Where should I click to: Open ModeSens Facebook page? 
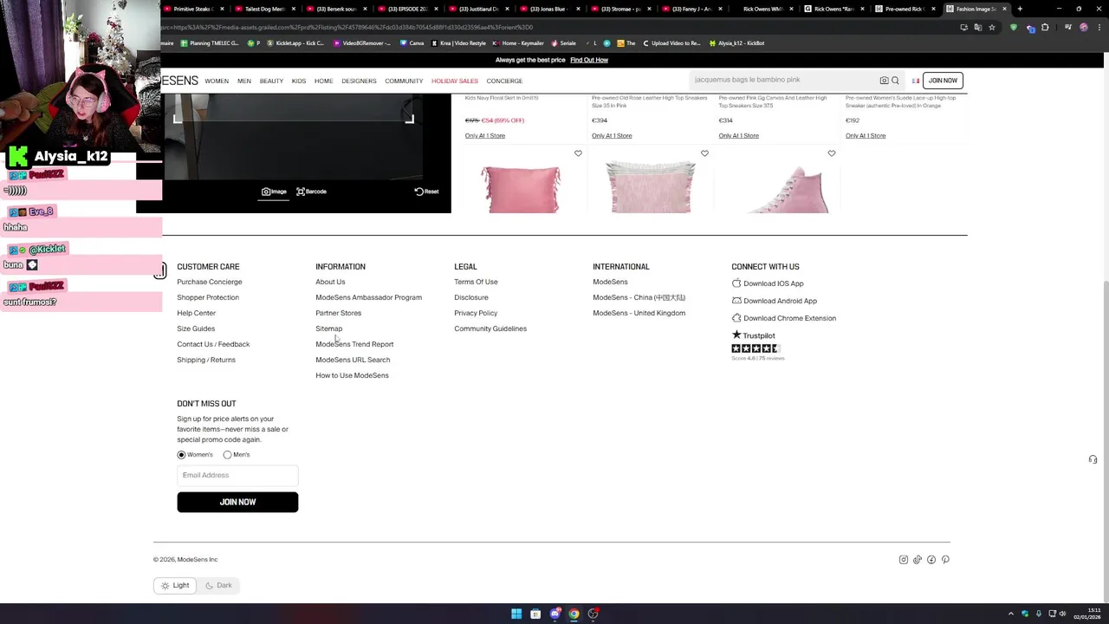point(931,560)
